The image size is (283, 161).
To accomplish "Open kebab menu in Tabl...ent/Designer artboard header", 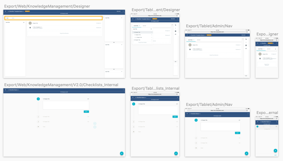I will [x=178, y=19].
